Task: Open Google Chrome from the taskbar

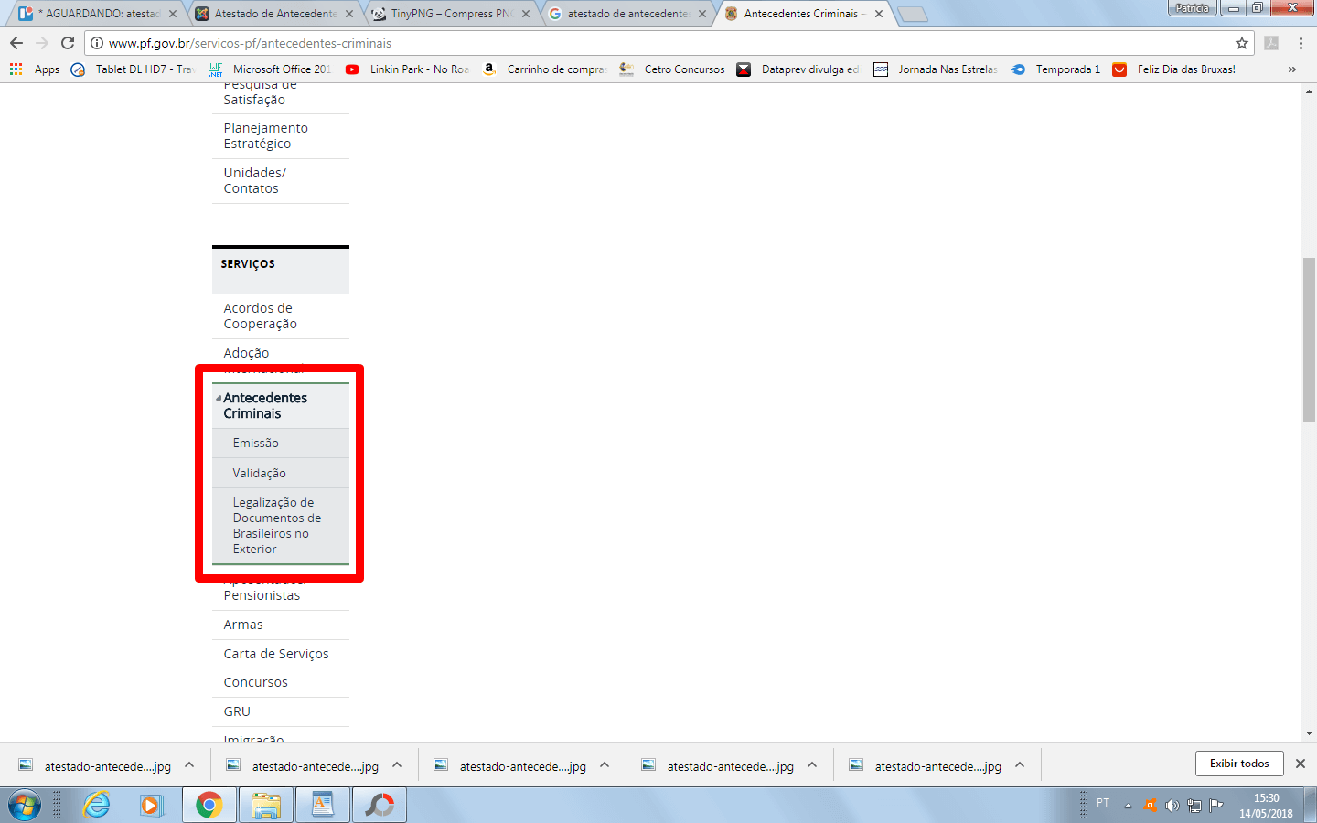Action: point(209,805)
